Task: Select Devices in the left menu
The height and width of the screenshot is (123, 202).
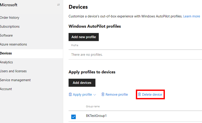Action: [x=6, y=53]
